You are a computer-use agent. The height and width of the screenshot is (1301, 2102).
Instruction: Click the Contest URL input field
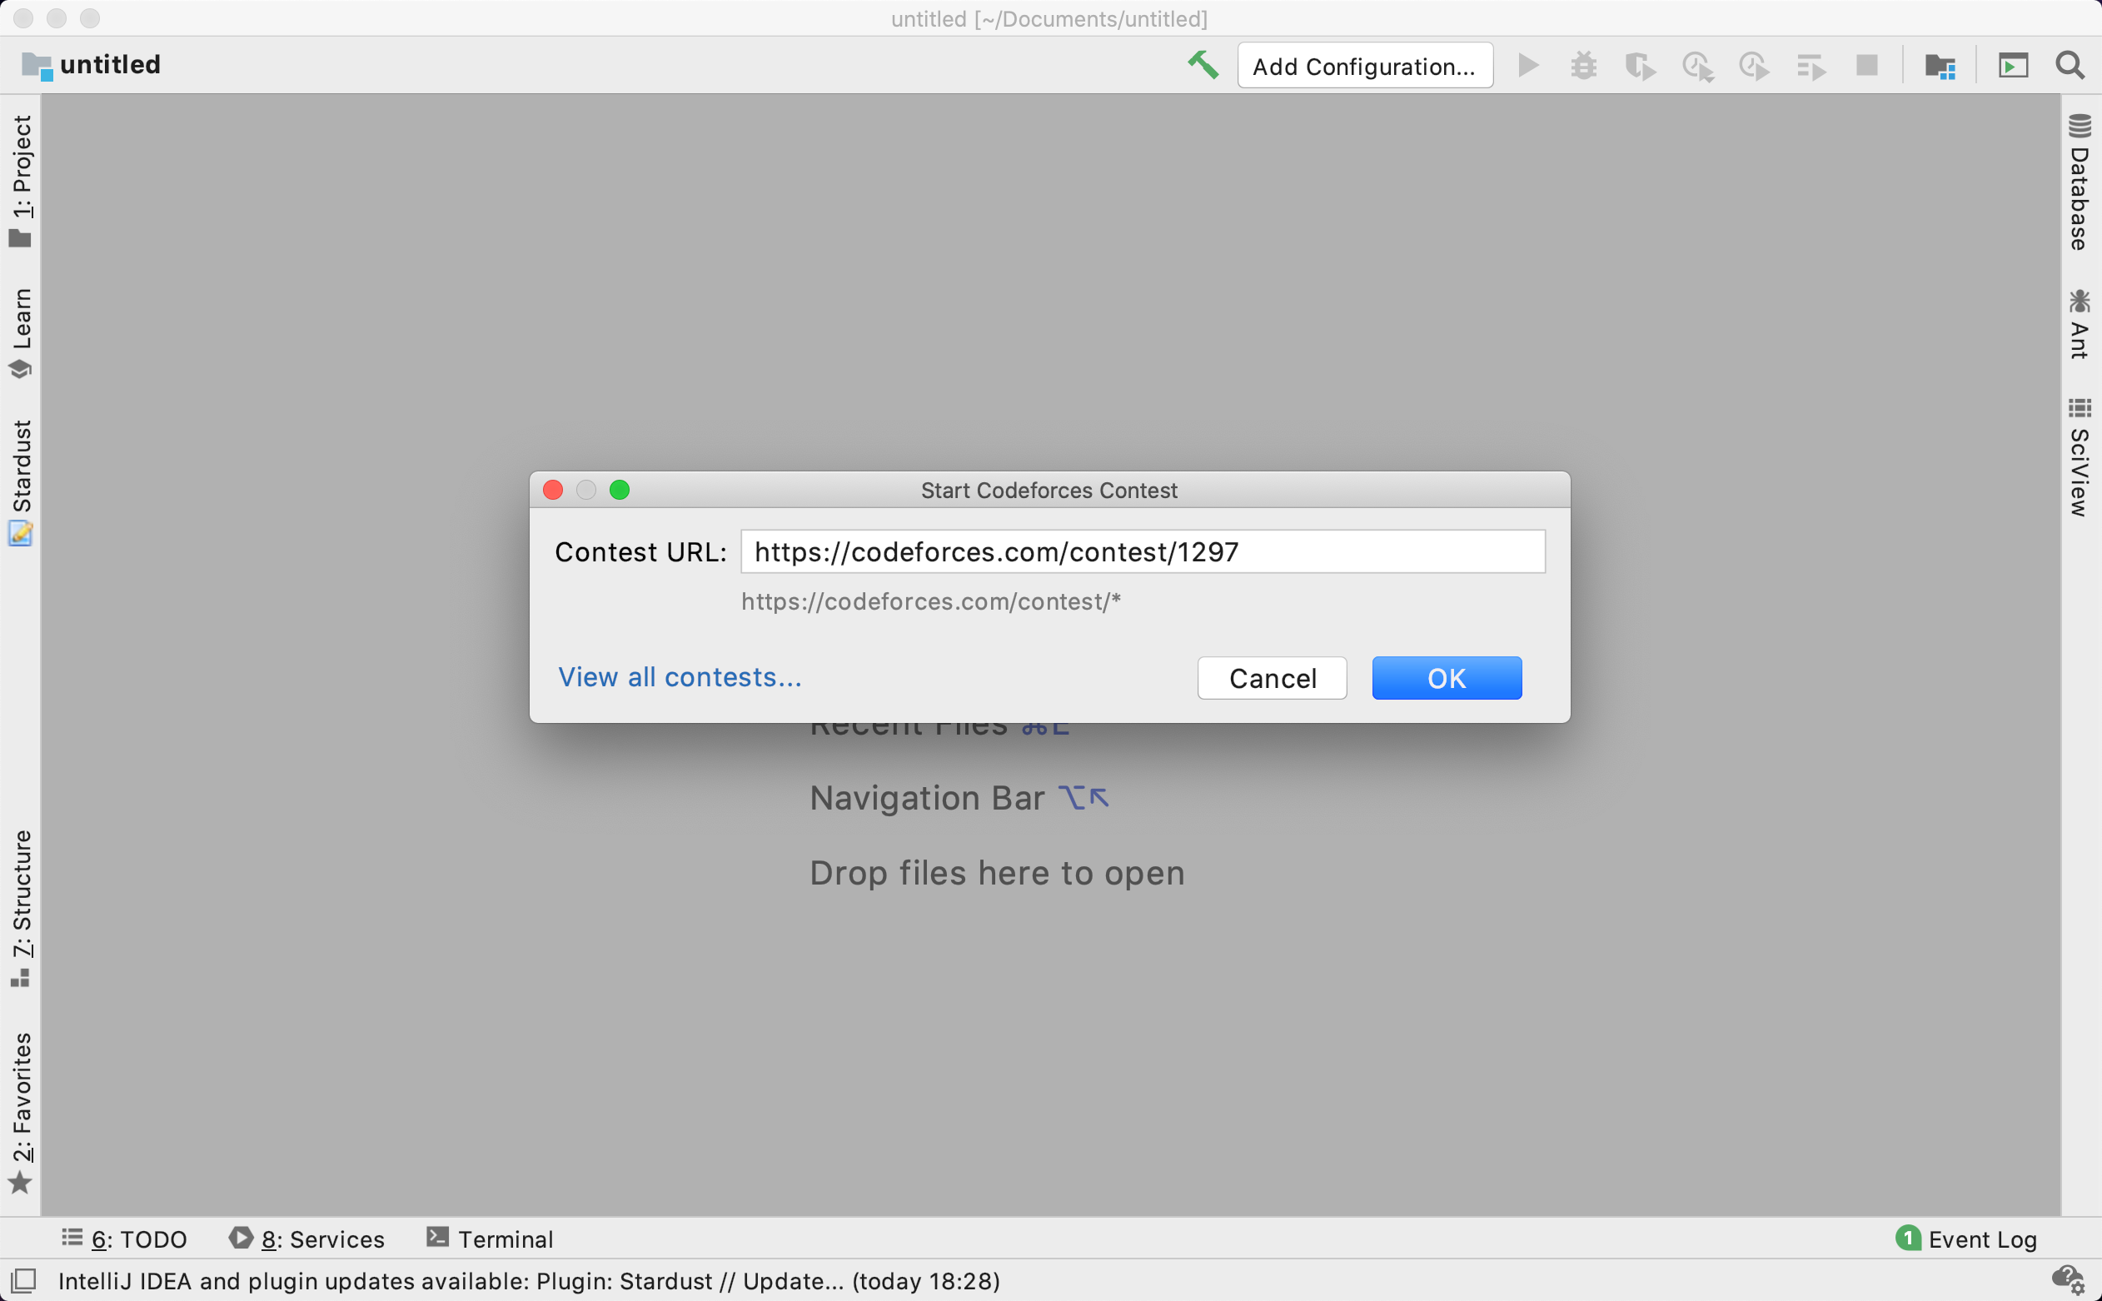coord(1143,551)
